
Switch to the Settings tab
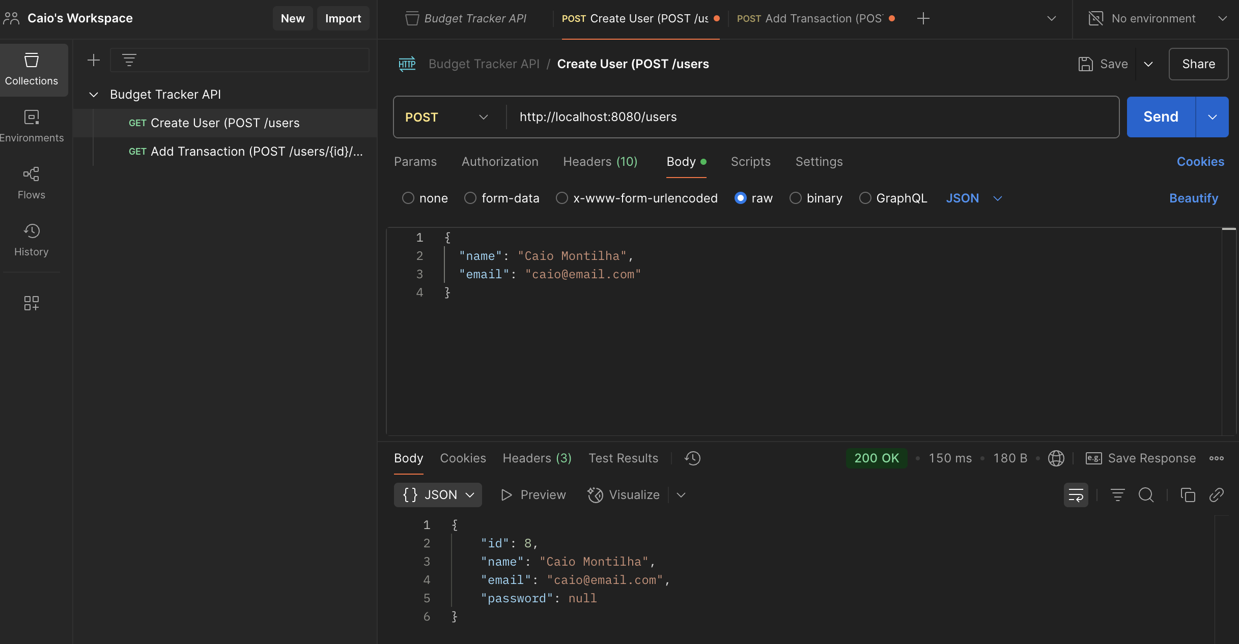coord(819,162)
